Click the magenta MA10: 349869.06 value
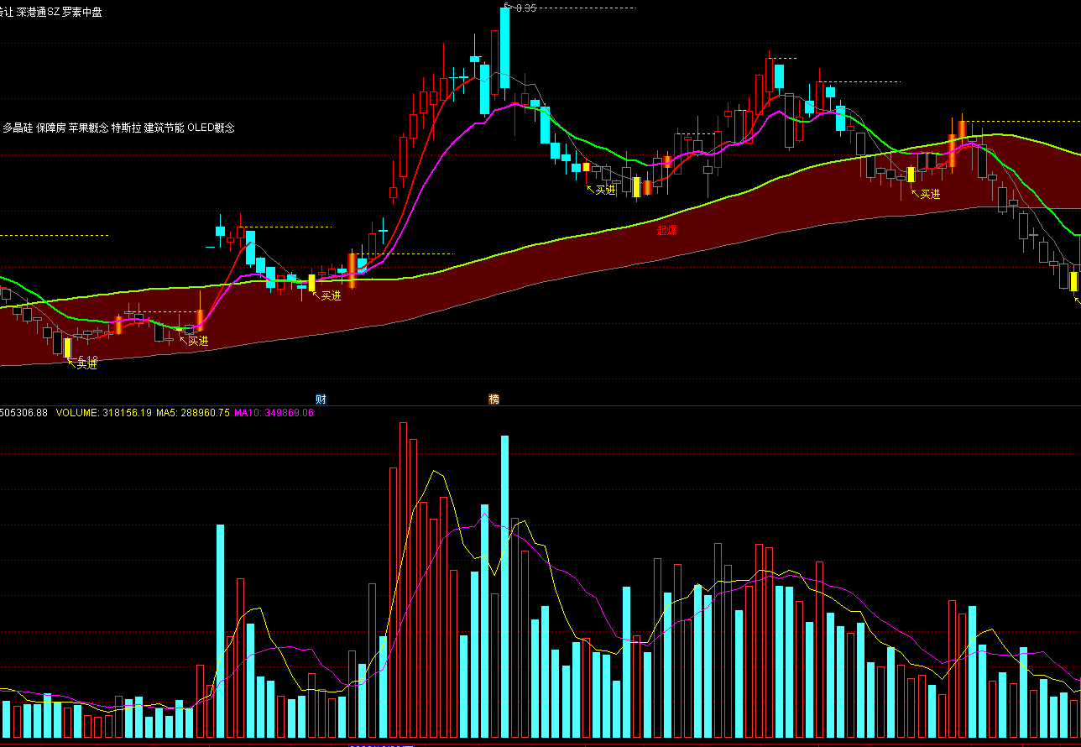This screenshot has height=747, width=1081. tap(274, 413)
